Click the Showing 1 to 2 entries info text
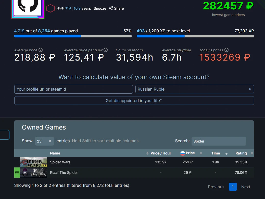This screenshot has width=265, height=199. tap(72, 185)
